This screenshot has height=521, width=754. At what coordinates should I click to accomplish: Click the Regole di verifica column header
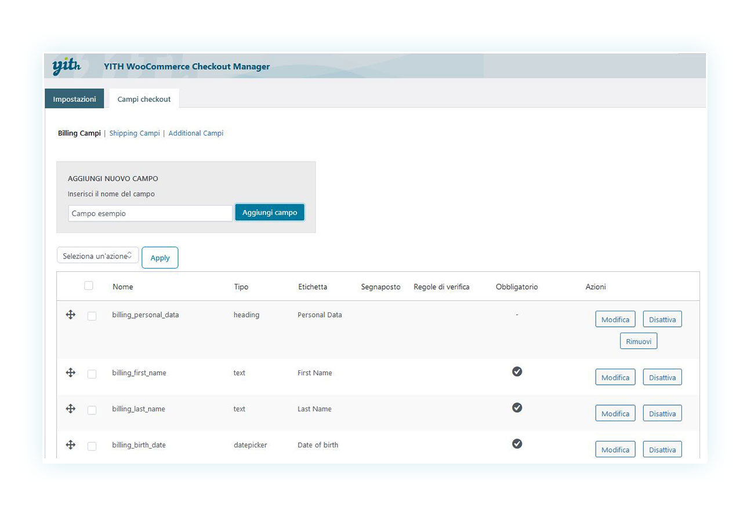click(x=441, y=287)
